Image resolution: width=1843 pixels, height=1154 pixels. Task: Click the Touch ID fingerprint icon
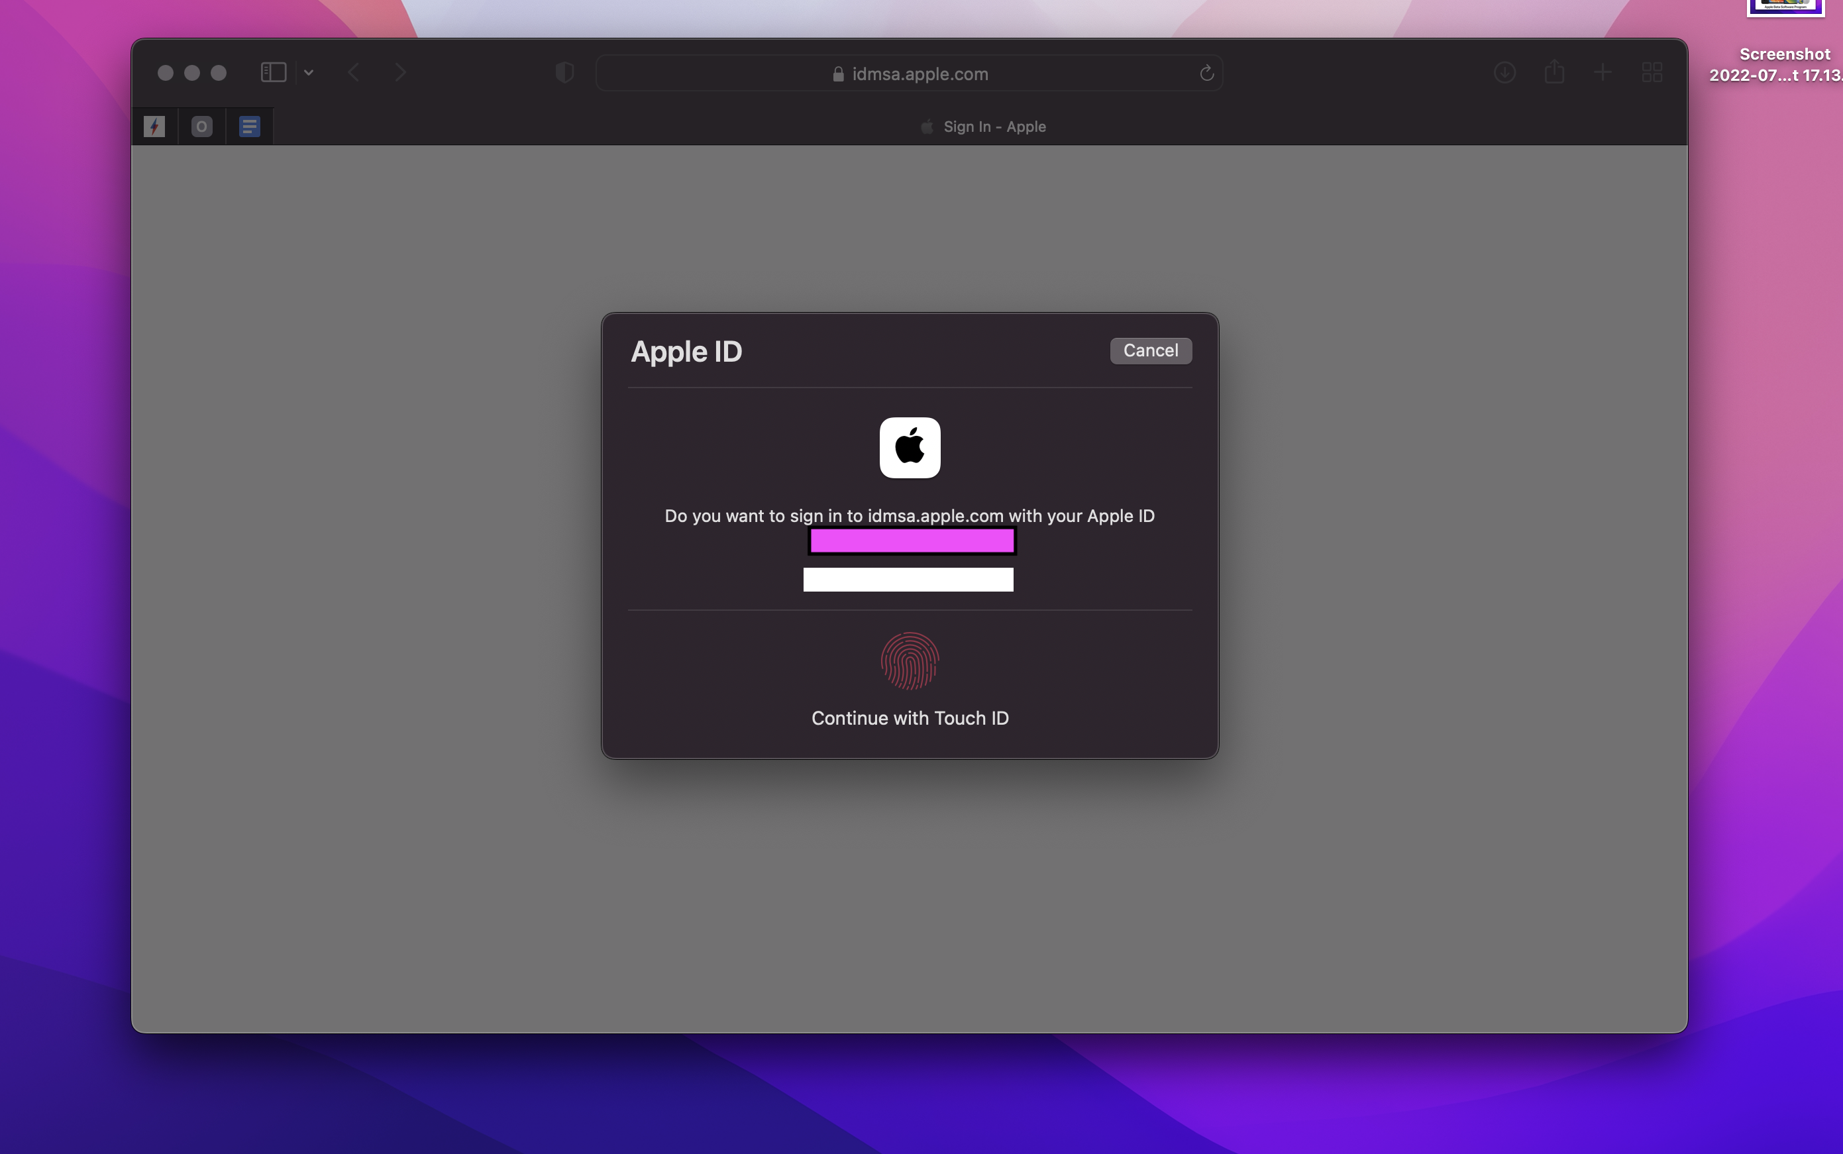click(x=910, y=661)
